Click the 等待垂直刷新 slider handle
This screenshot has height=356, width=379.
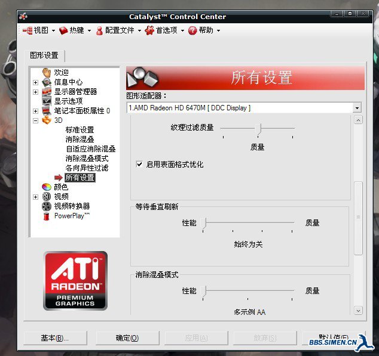coord(204,224)
